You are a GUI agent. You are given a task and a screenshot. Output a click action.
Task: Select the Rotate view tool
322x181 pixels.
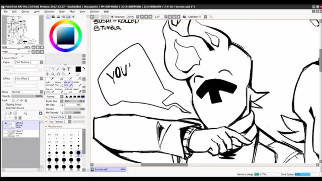pos(58,74)
